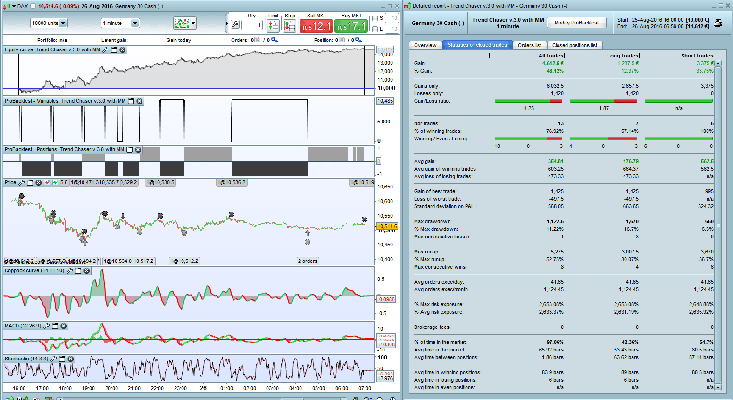The height and width of the screenshot is (400, 733).
Task: Configure the Coppock curve indicator settings
Action: point(70,270)
